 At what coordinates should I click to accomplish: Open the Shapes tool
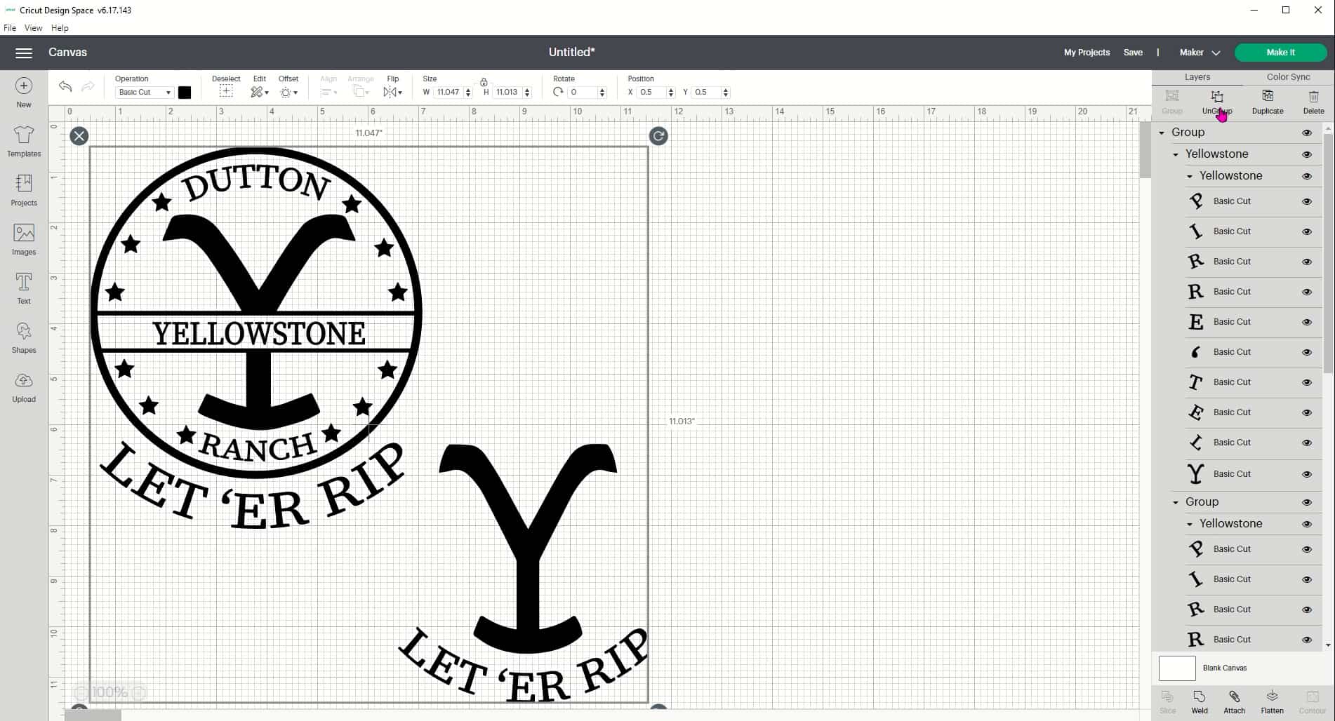tap(24, 337)
